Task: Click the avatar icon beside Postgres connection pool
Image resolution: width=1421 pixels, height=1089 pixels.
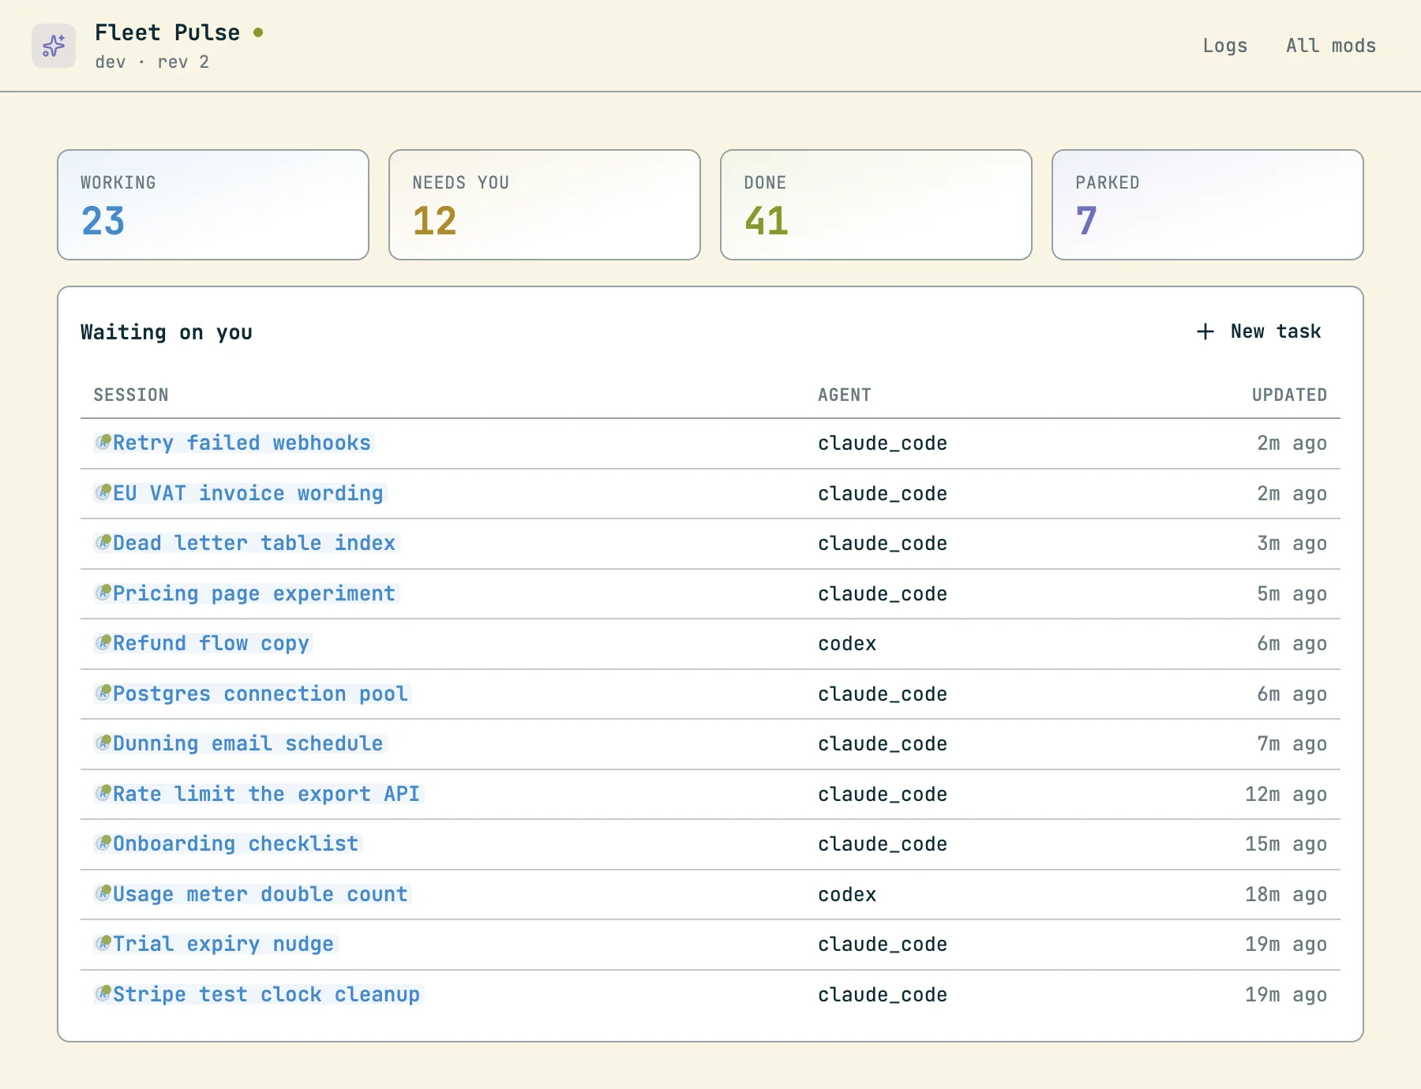Action: click(103, 693)
